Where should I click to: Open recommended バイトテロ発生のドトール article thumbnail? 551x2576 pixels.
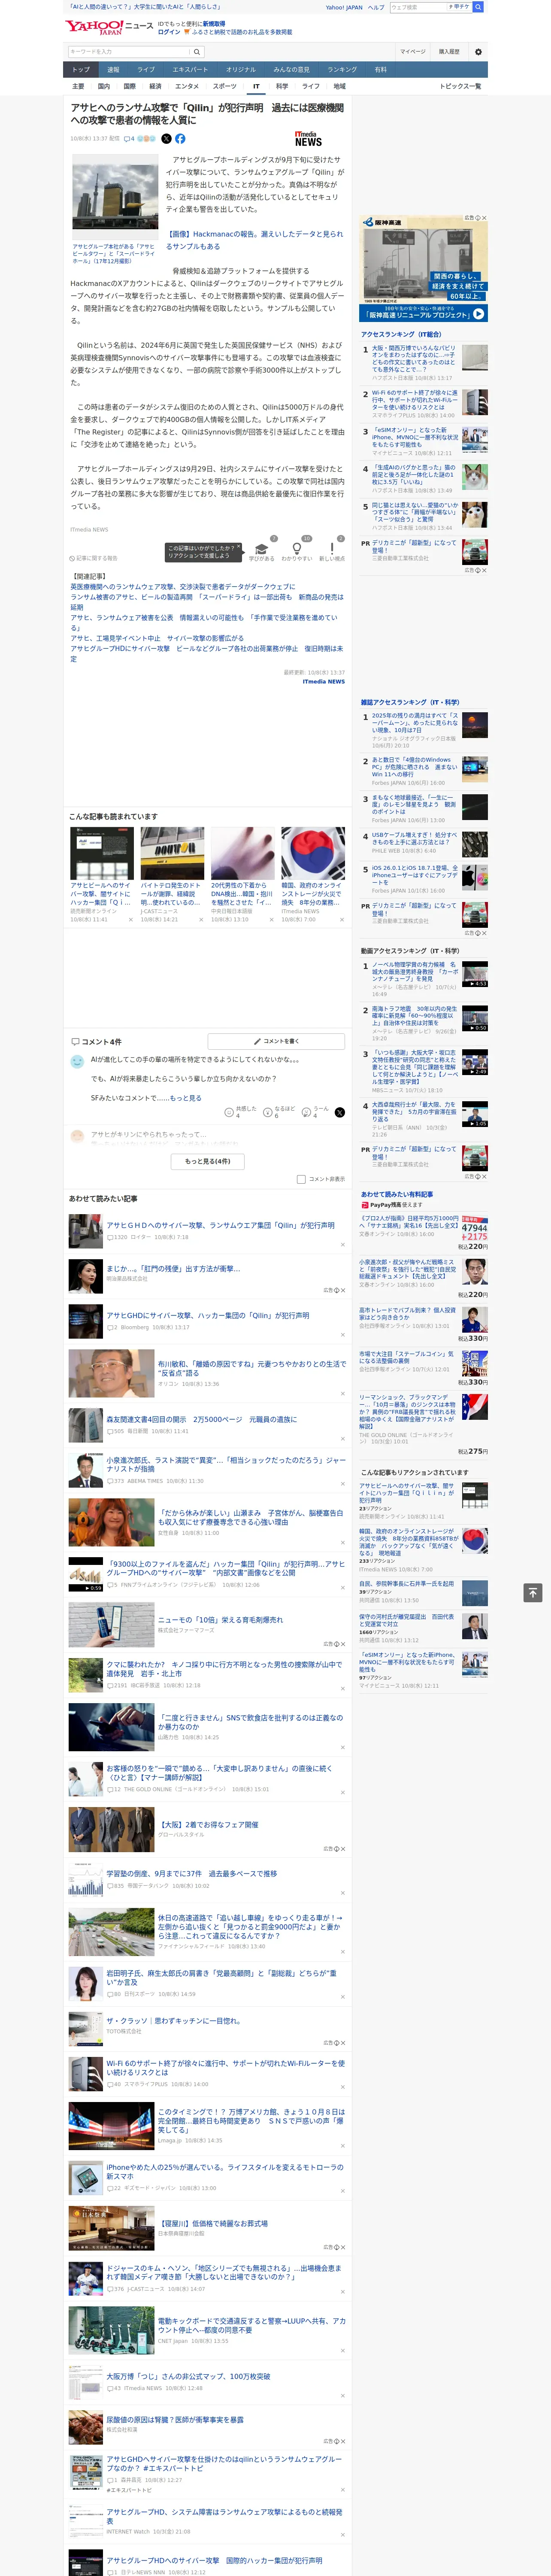172,854
